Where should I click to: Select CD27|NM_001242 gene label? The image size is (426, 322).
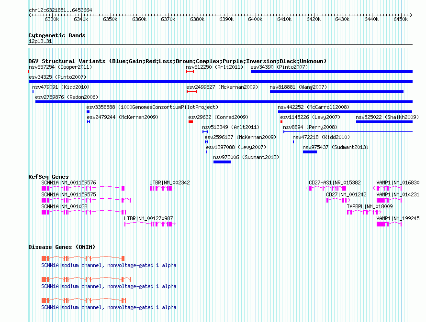(x=346, y=195)
